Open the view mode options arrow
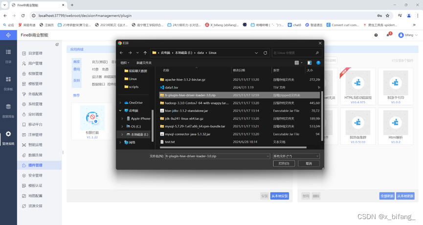423x225 pixels. coord(302,63)
